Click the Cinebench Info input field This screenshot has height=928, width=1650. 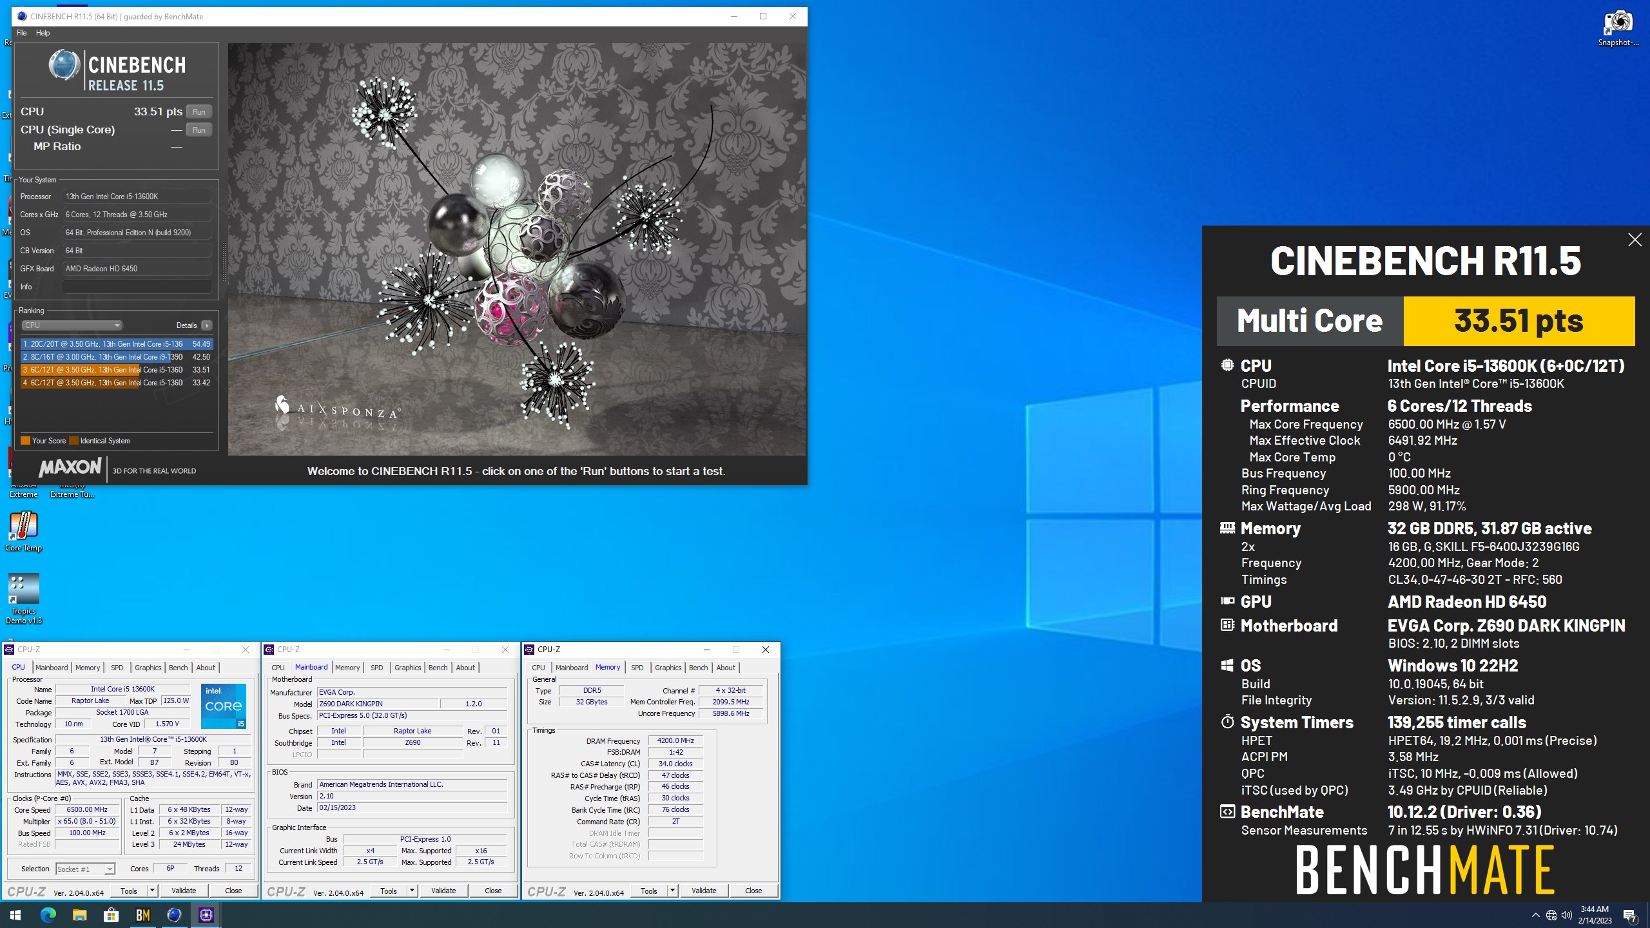coord(137,287)
